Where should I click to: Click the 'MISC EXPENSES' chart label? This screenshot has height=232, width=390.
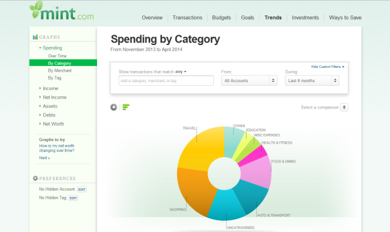tap(268, 135)
